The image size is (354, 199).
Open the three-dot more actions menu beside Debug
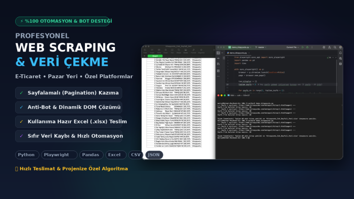(312, 47)
